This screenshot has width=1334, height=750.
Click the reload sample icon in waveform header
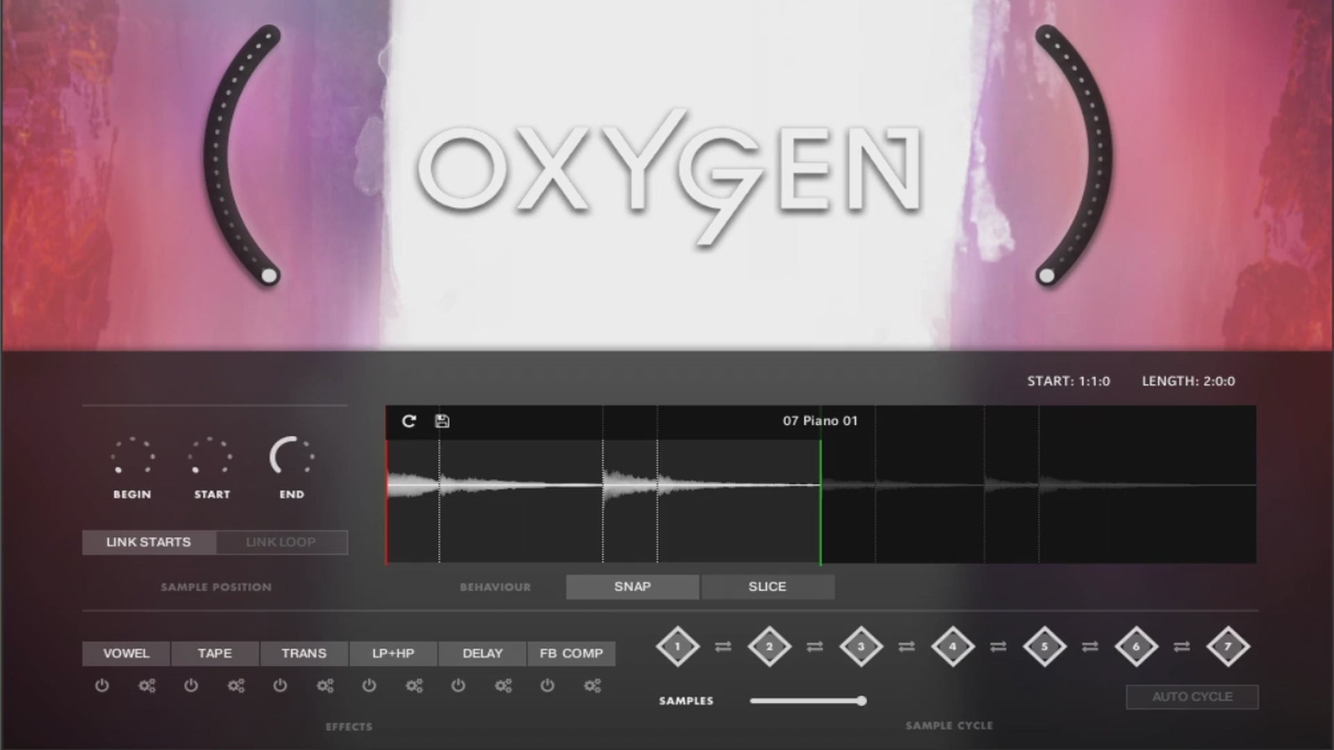(409, 422)
